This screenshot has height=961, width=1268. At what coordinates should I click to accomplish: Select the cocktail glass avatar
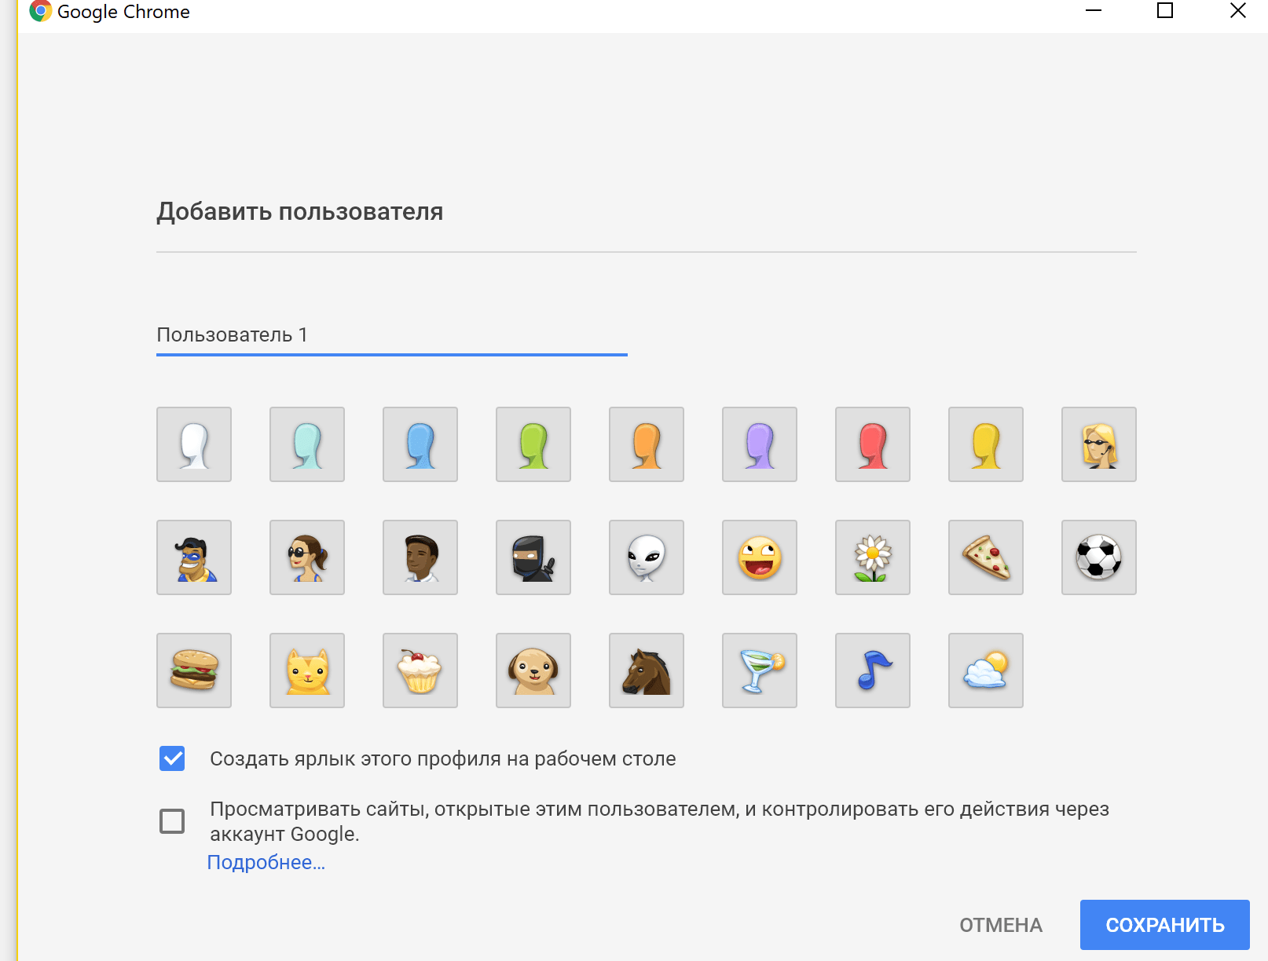click(x=760, y=671)
